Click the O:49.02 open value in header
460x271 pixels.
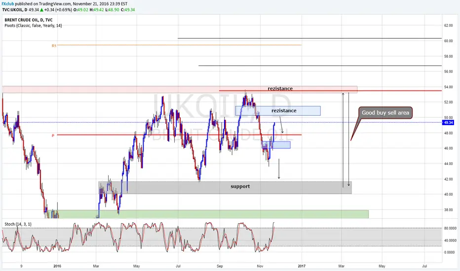pos(80,10)
